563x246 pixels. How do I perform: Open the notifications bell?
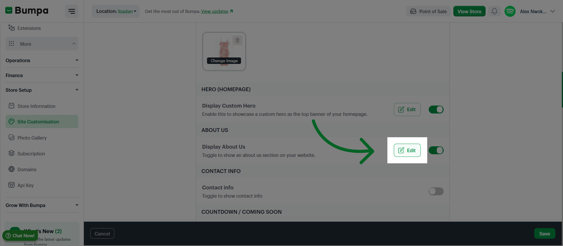[494, 11]
